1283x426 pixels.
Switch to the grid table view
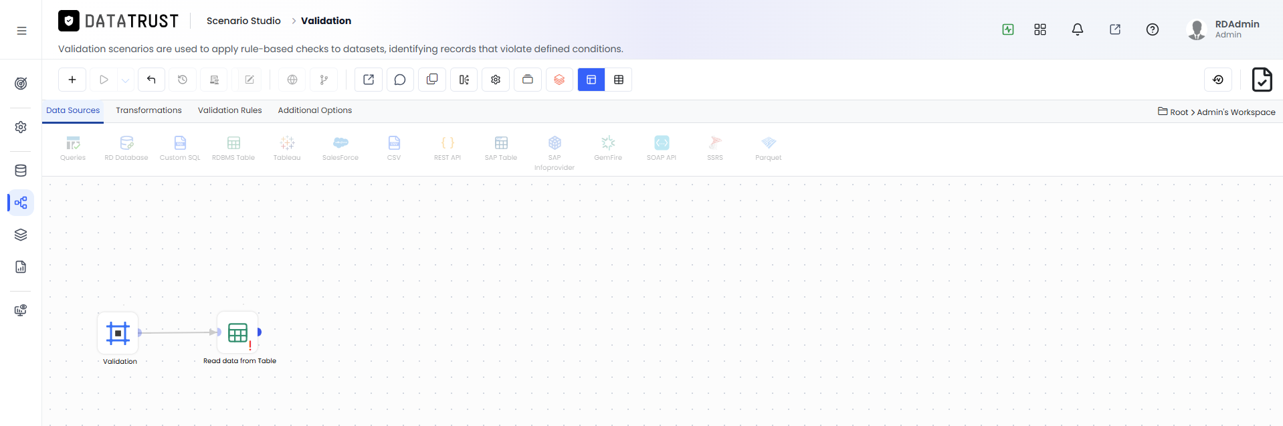(x=619, y=80)
